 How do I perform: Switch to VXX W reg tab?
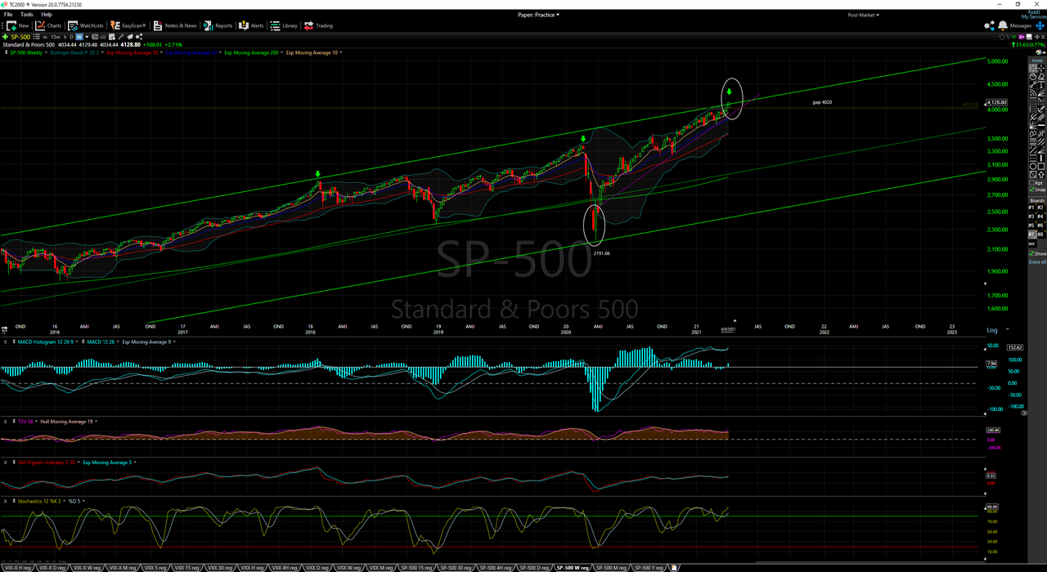[x=348, y=567]
